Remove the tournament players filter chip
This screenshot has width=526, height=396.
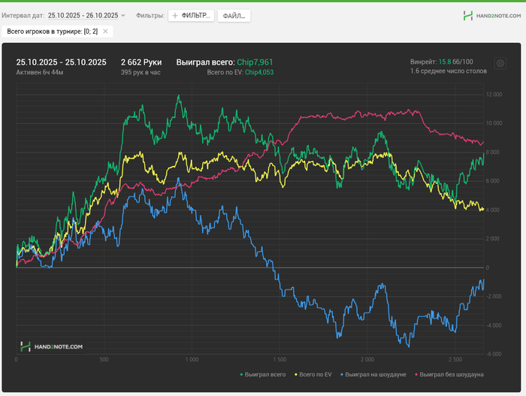(x=105, y=32)
